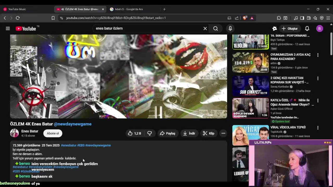333x187 pixels.
Task: Click the video player area
Action: 119,76
